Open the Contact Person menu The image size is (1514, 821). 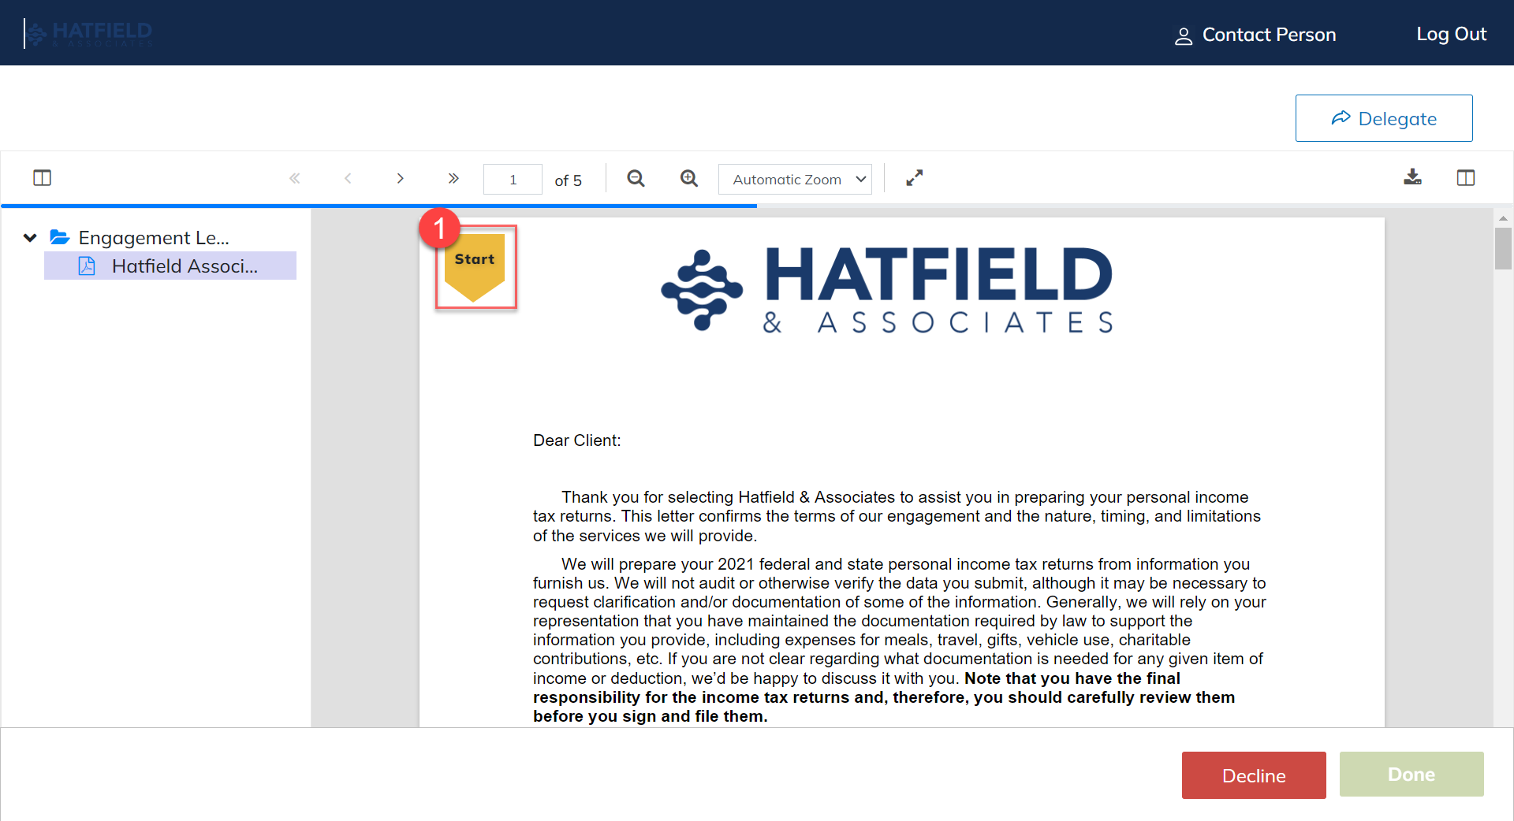coord(1255,35)
